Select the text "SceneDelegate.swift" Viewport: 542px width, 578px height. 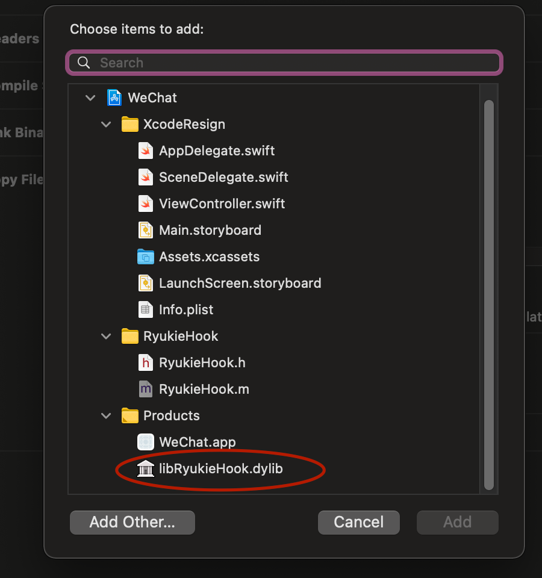point(223,177)
